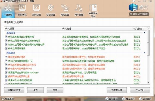Click 开始优化 button
This screenshot has height=101, width=155.
coord(140,90)
